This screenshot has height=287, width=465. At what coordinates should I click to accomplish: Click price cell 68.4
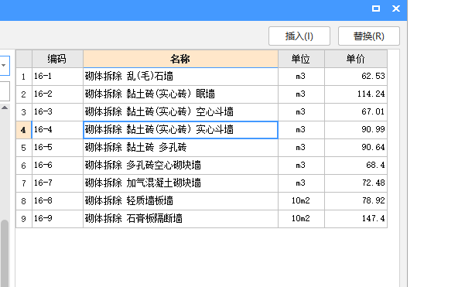pyautogui.click(x=356, y=166)
